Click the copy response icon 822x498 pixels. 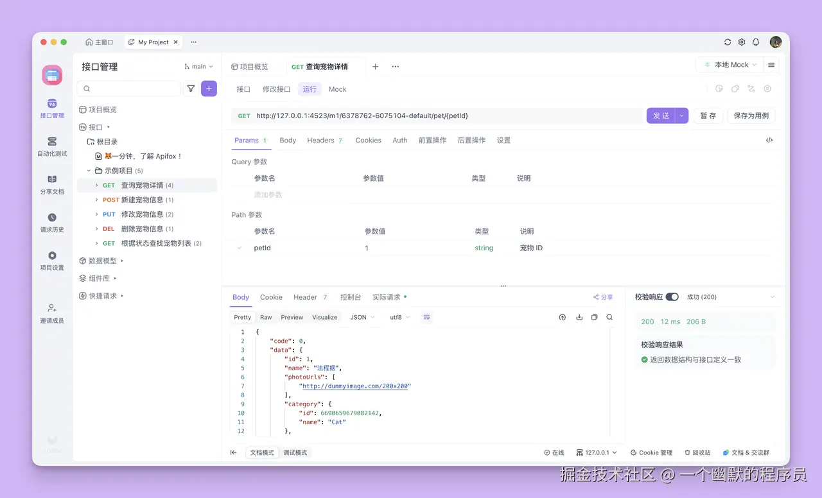[x=594, y=317]
